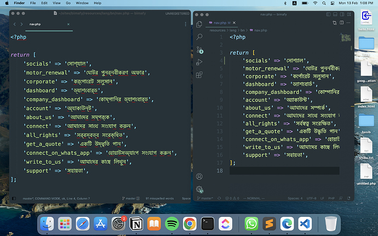This screenshot has height=236, width=378.
Task: Click 'bn' breadcrumb in VS Code
Action: (x=243, y=30)
